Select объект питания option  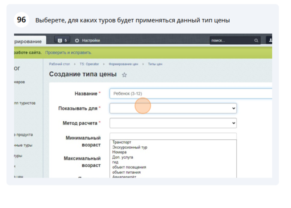(126, 172)
